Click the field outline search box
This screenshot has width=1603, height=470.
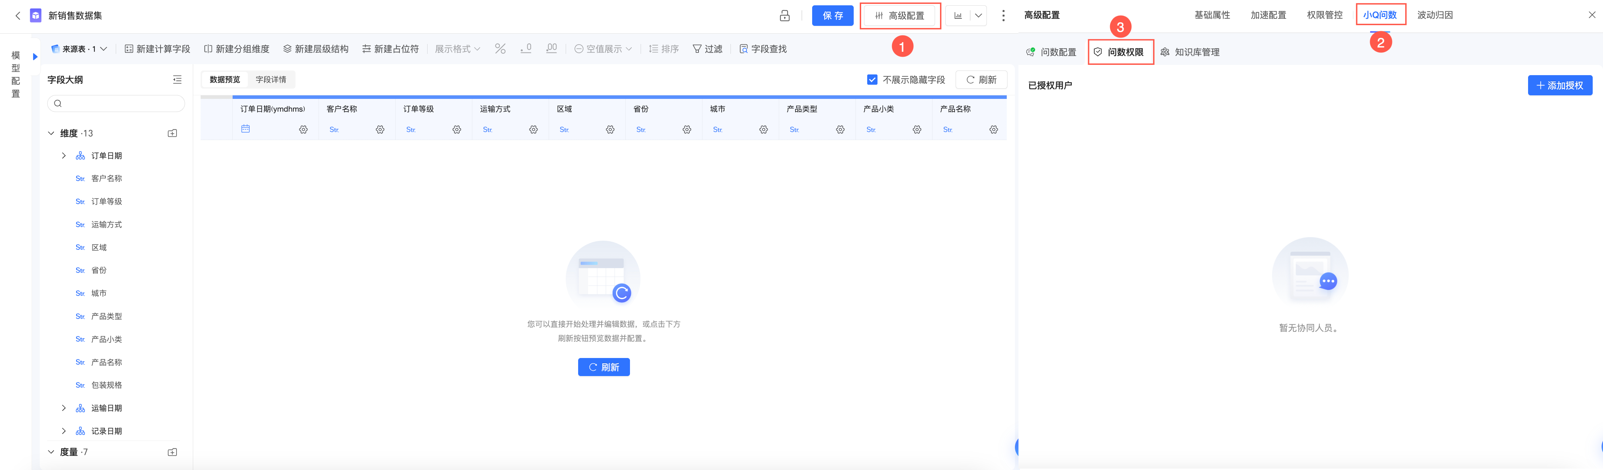116,103
